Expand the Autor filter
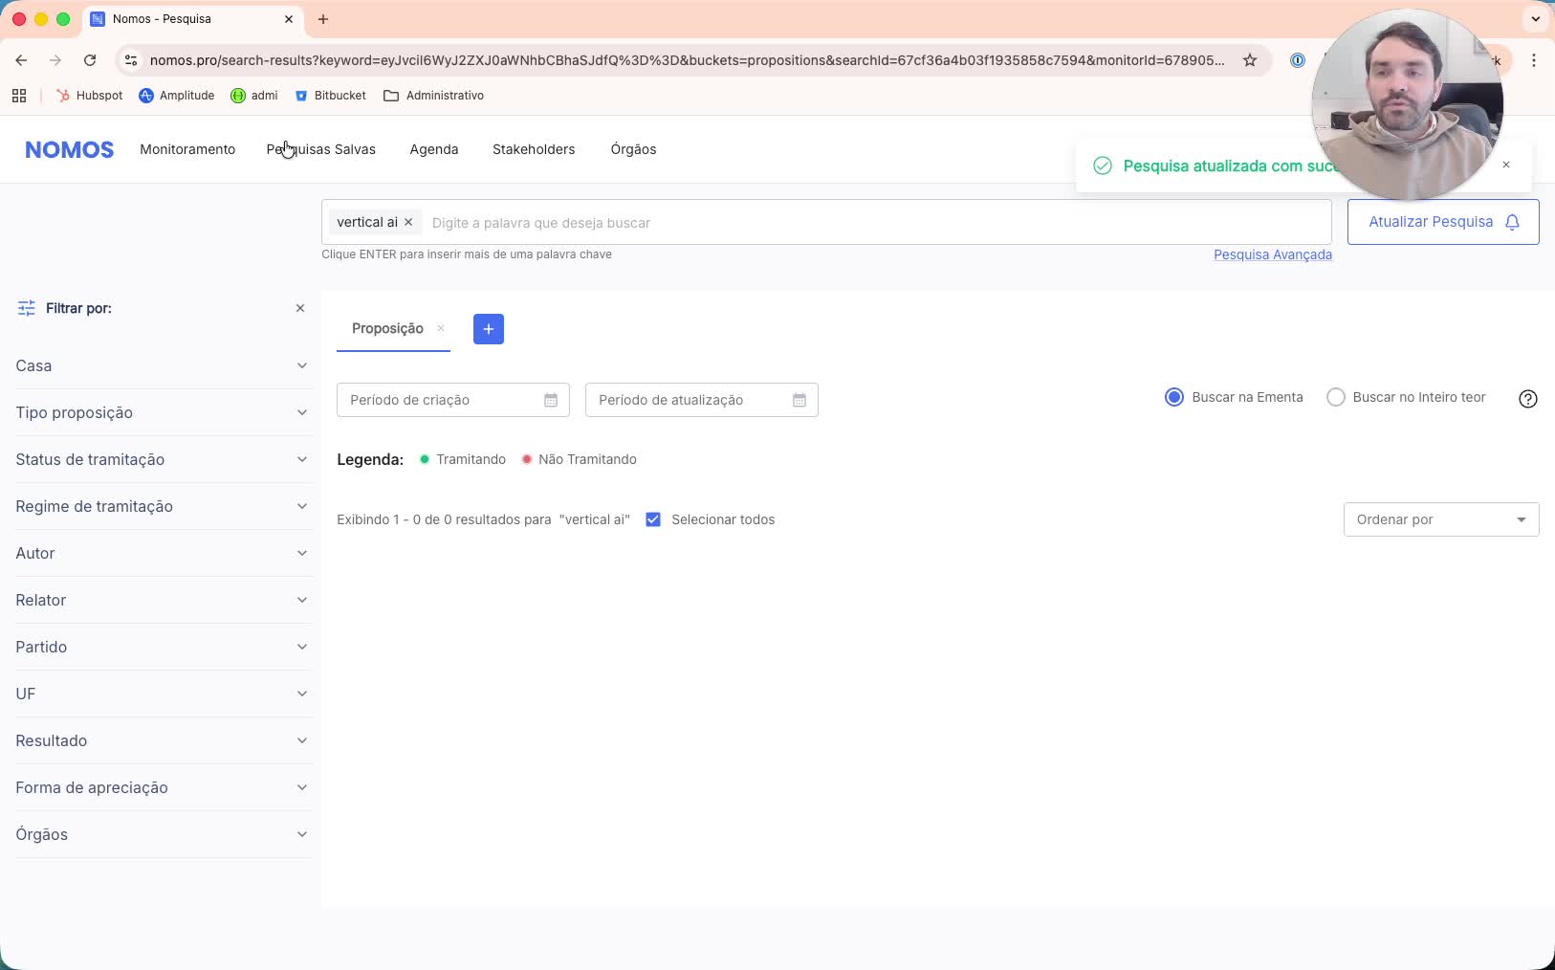 [163, 553]
